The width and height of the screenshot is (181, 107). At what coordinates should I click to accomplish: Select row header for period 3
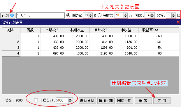tap(11, 48)
